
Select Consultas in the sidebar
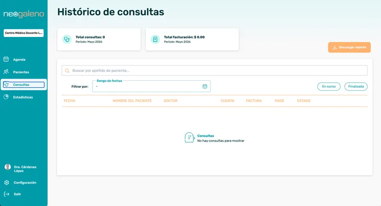[23, 84]
